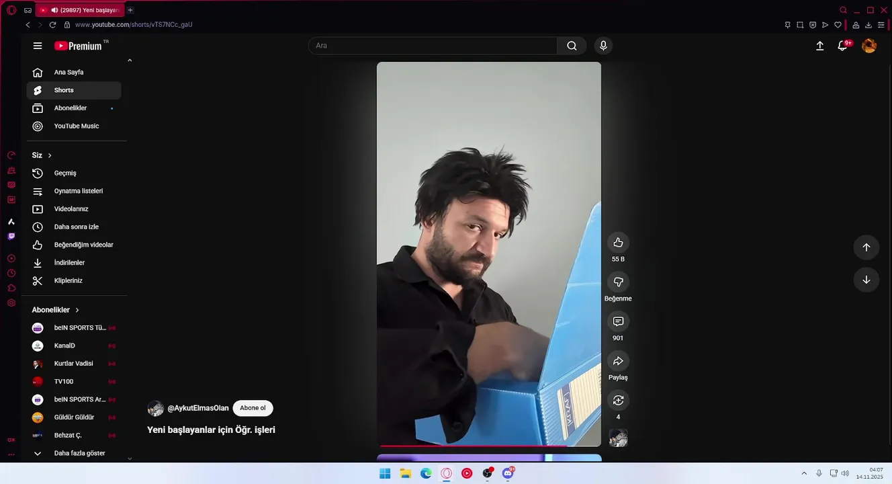Open the account avatar menu
Screen dimensions: 892x484
pyautogui.click(x=869, y=46)
